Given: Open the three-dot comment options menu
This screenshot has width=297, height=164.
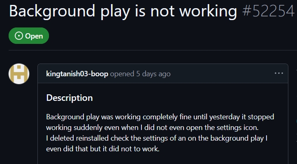Looking at the screenshot, I should pos(278,73).
